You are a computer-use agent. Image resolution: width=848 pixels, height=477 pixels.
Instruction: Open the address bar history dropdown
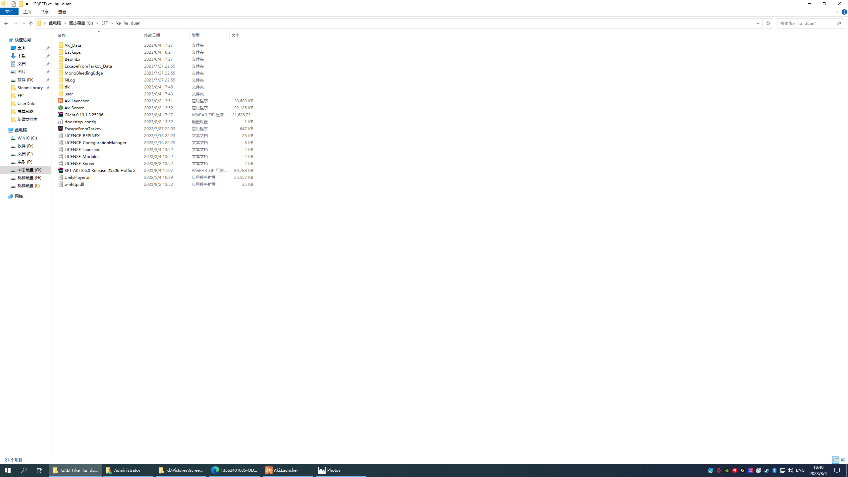(x=758, y=23)
